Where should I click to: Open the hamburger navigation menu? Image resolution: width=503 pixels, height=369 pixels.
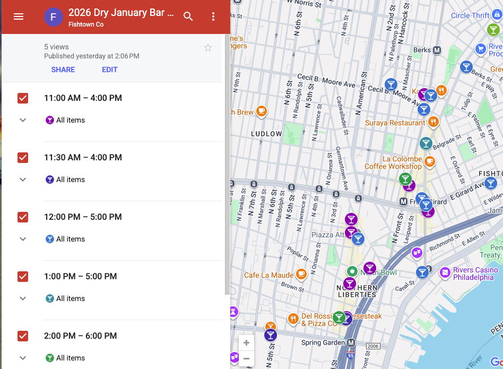coord(19,15)
